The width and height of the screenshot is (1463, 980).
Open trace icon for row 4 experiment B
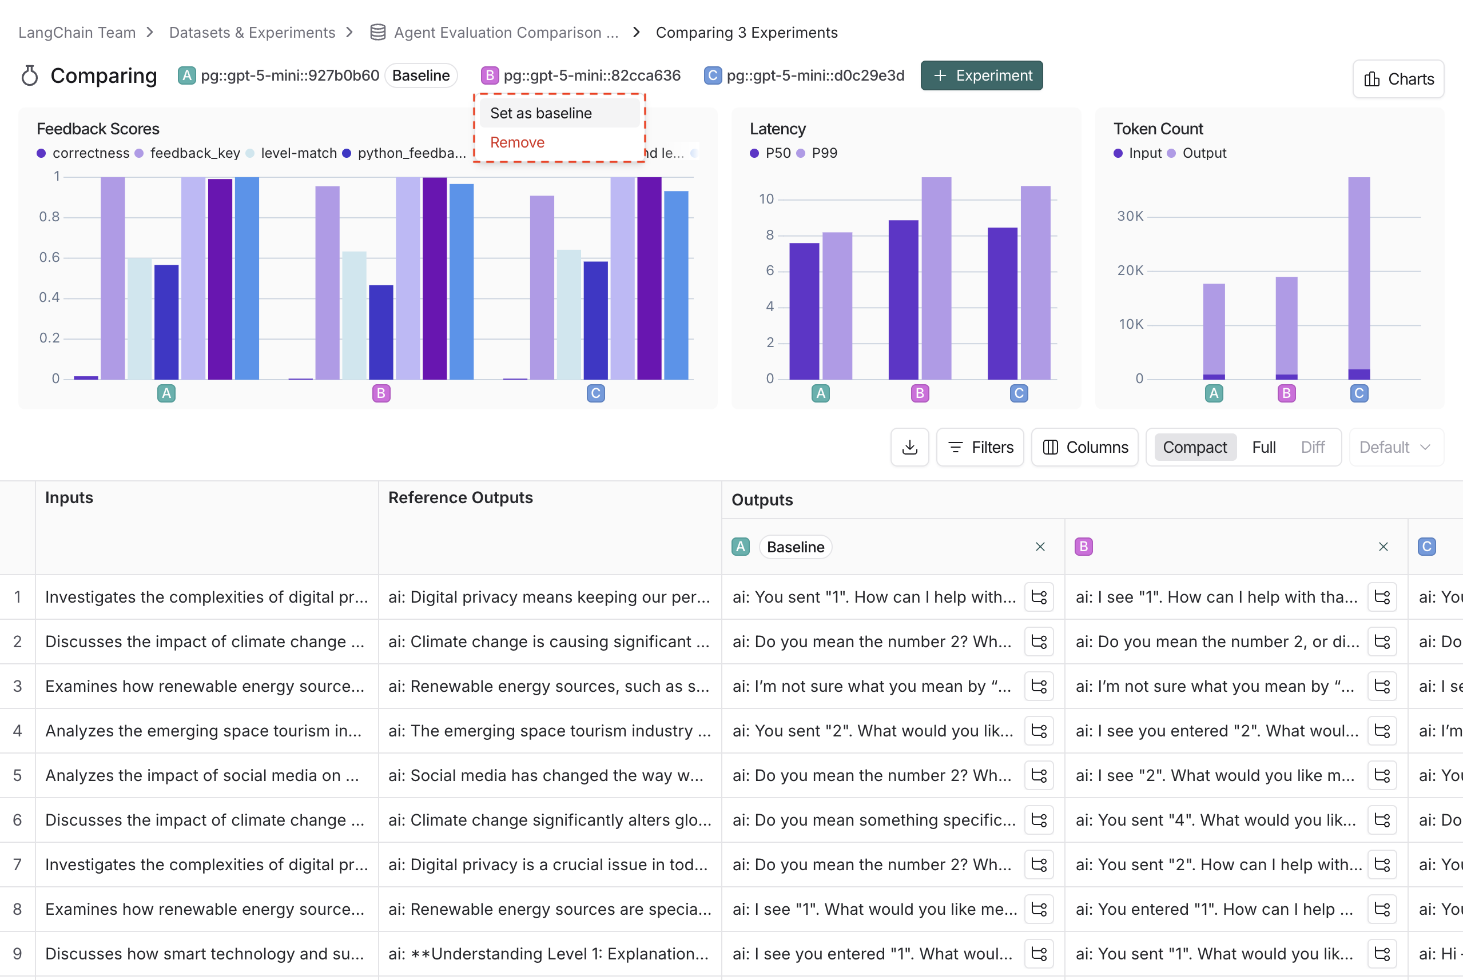pos(1382,731)
